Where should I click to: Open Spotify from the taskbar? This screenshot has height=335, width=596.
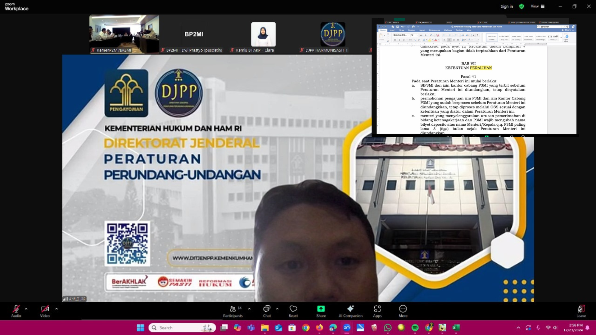415,328
